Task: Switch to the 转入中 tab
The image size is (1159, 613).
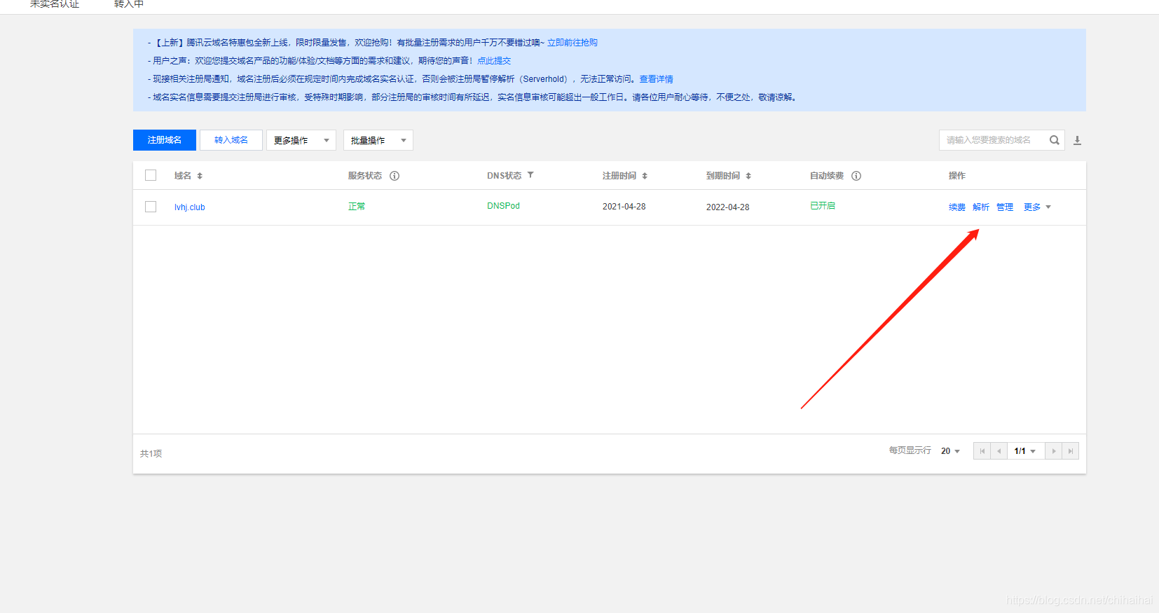Action: 129,4
